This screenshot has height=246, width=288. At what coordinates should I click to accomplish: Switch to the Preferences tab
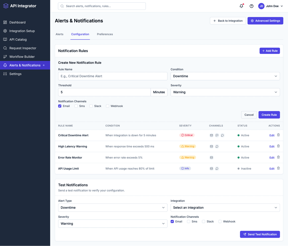click(105, 34)
